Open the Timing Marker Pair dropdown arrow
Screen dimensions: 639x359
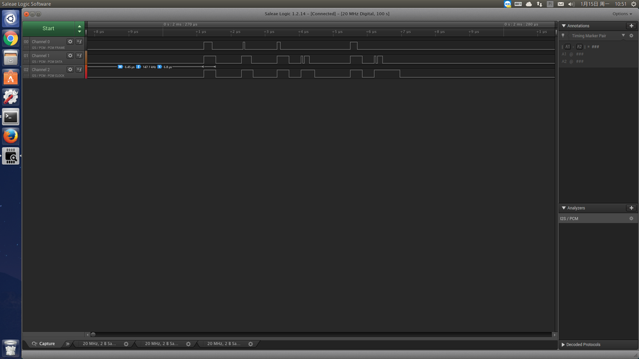[623, 35]
